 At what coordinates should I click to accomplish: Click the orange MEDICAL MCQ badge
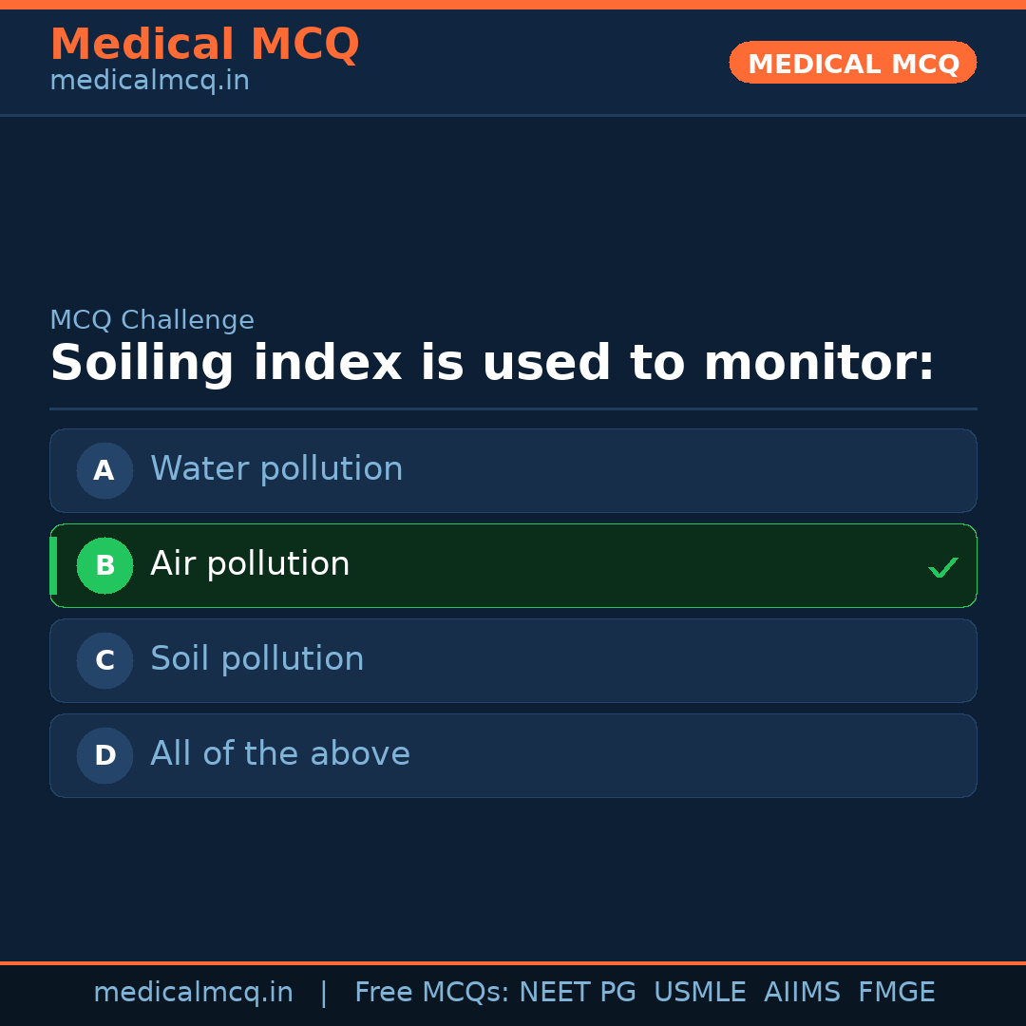(852, 63)
